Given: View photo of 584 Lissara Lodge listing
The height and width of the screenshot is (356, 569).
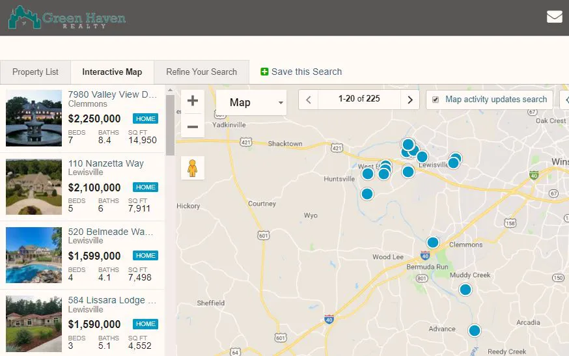Looking at the screenshot, I should 34,323.
